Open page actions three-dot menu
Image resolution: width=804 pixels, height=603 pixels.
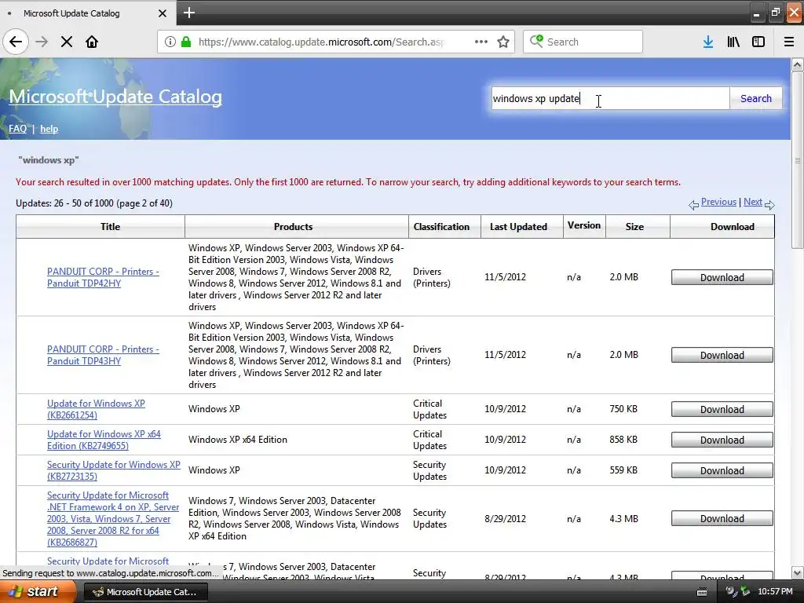click(x=481, y=42)
